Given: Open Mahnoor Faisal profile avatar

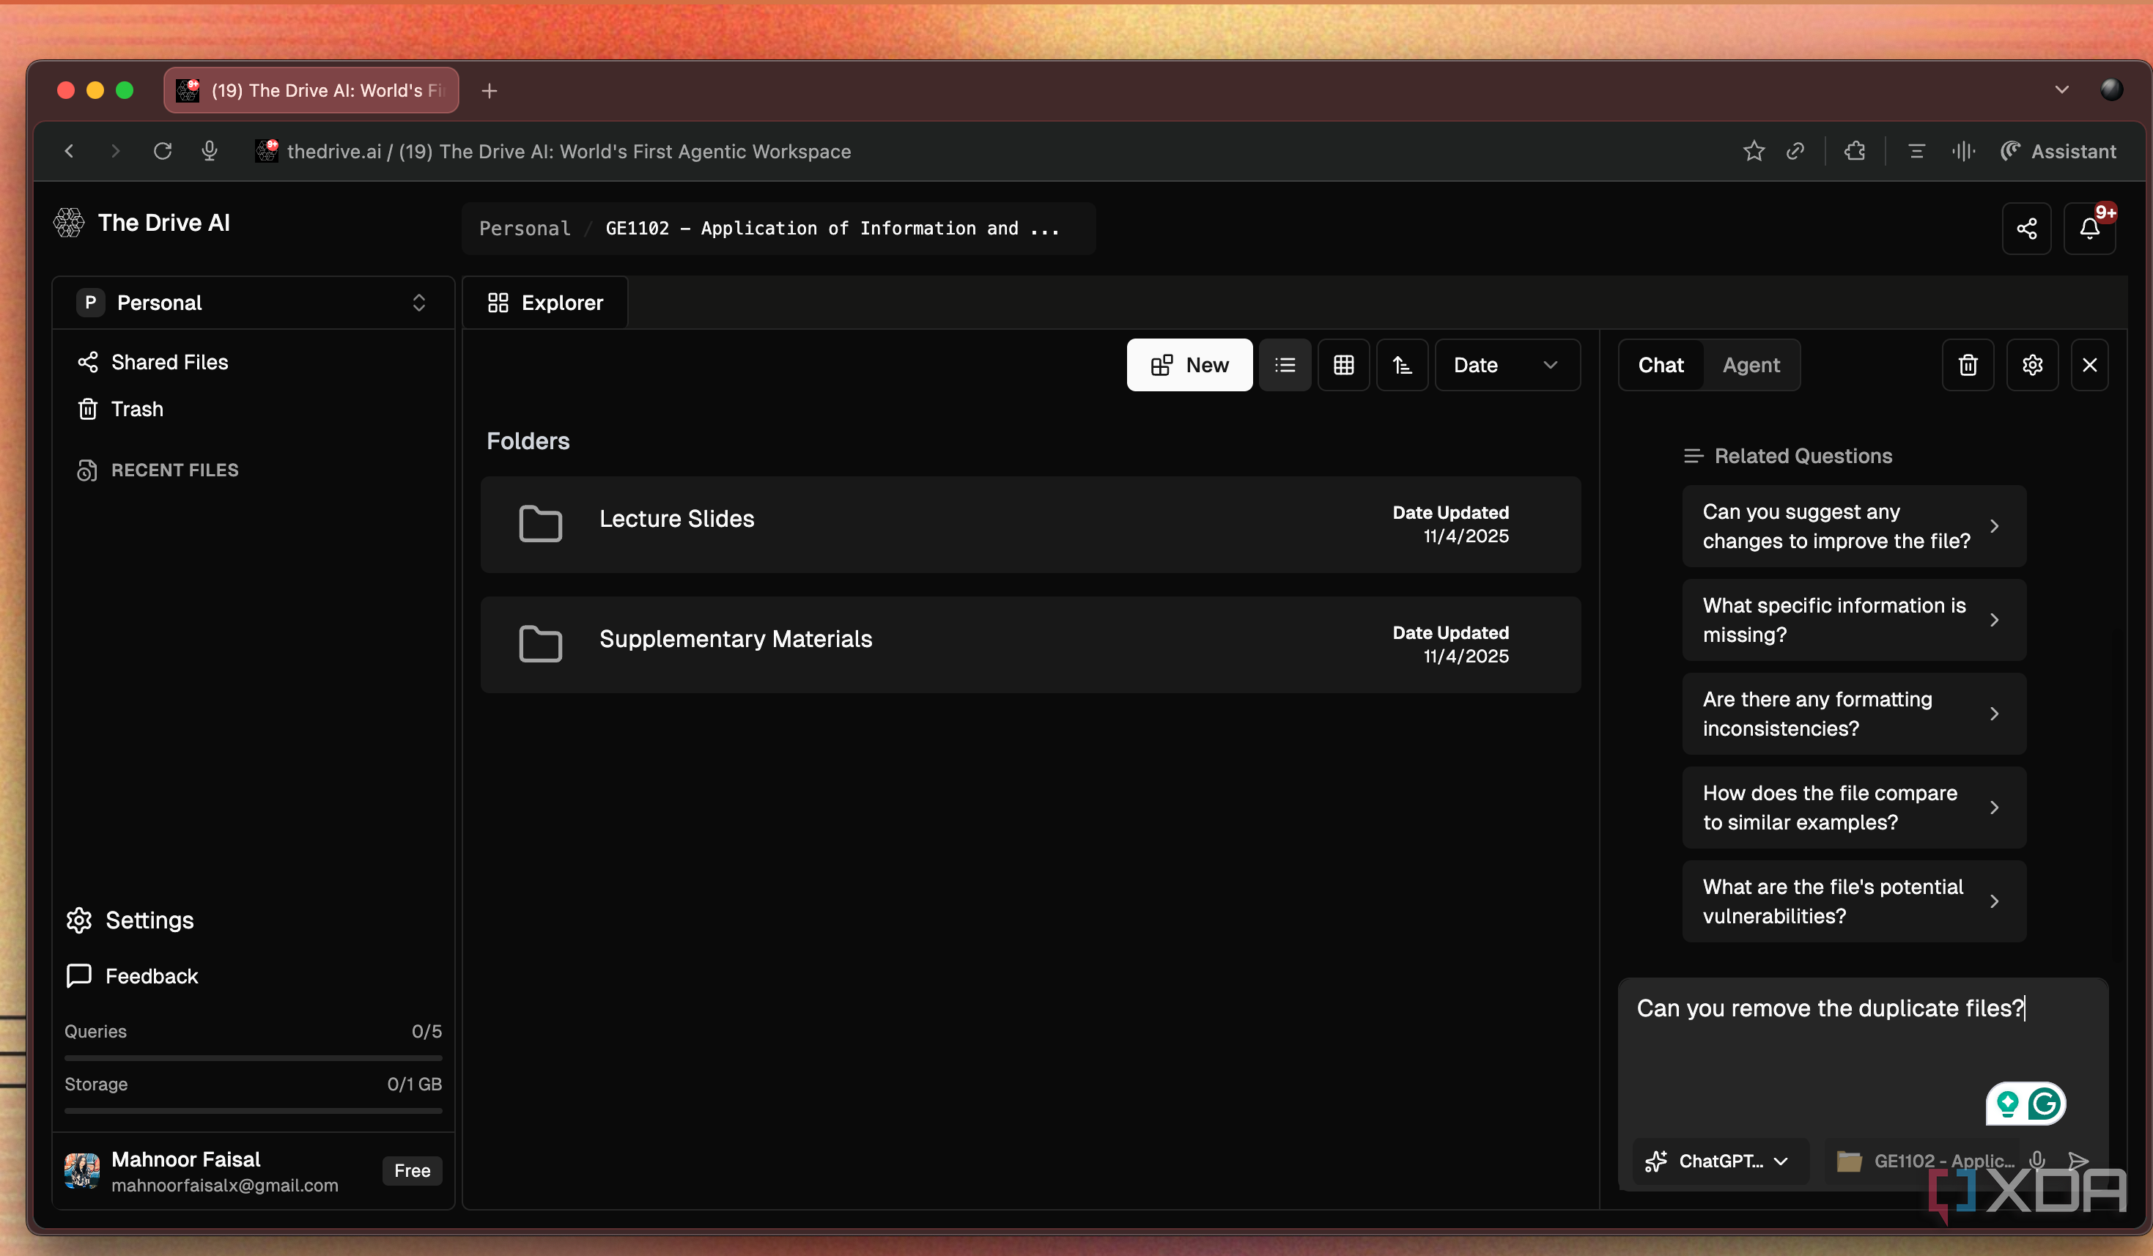Looking at the screenshot, I should [x=82, y=1170].
